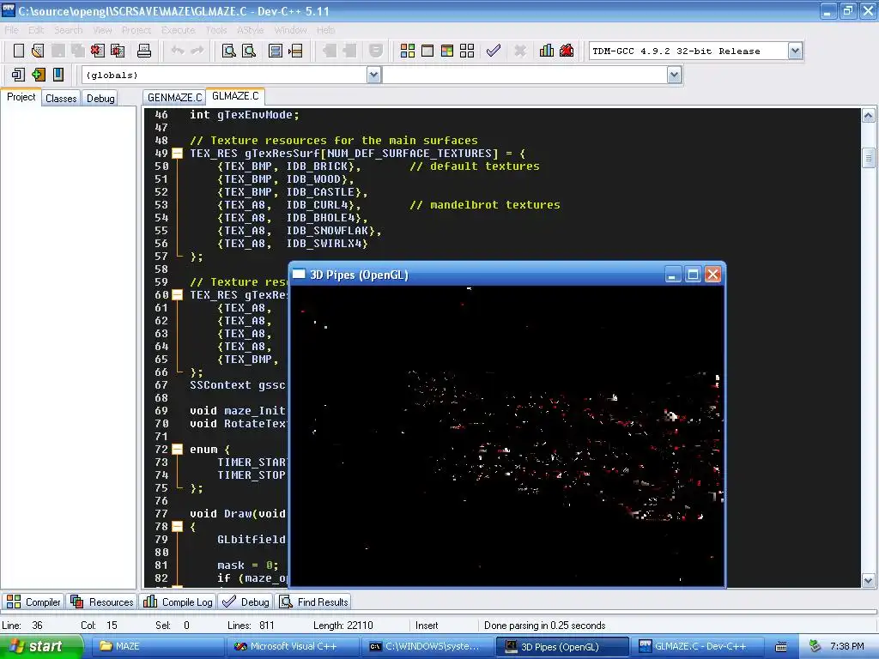Click the Goto Function icon
The width and height of the screenshot is (879, 659).
276,51
